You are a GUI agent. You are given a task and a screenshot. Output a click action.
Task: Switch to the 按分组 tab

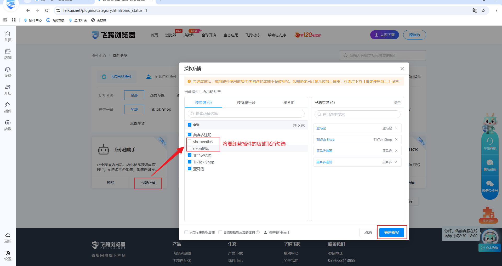[289, 103]
